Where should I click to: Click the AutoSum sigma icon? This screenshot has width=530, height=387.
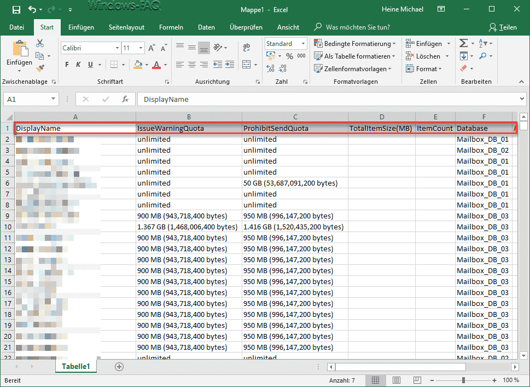coord(464,43)
